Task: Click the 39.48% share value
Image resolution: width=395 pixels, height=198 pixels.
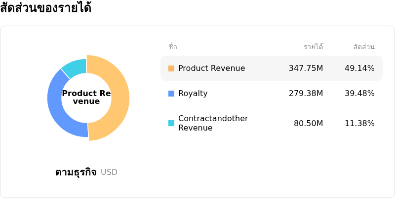Action: click(x=359, y=94)
